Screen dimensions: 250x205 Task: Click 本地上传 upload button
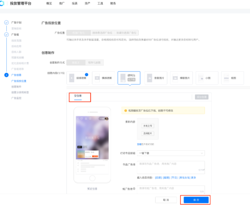[148, 126]
